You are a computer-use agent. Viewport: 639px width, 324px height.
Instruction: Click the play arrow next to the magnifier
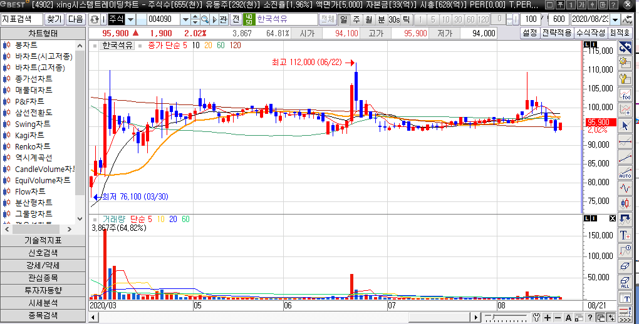tap(214, 19)
